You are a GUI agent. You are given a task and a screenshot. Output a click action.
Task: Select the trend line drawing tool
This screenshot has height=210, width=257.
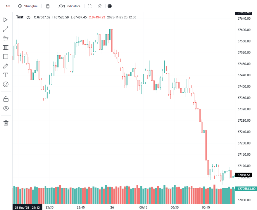coord(6,29)
